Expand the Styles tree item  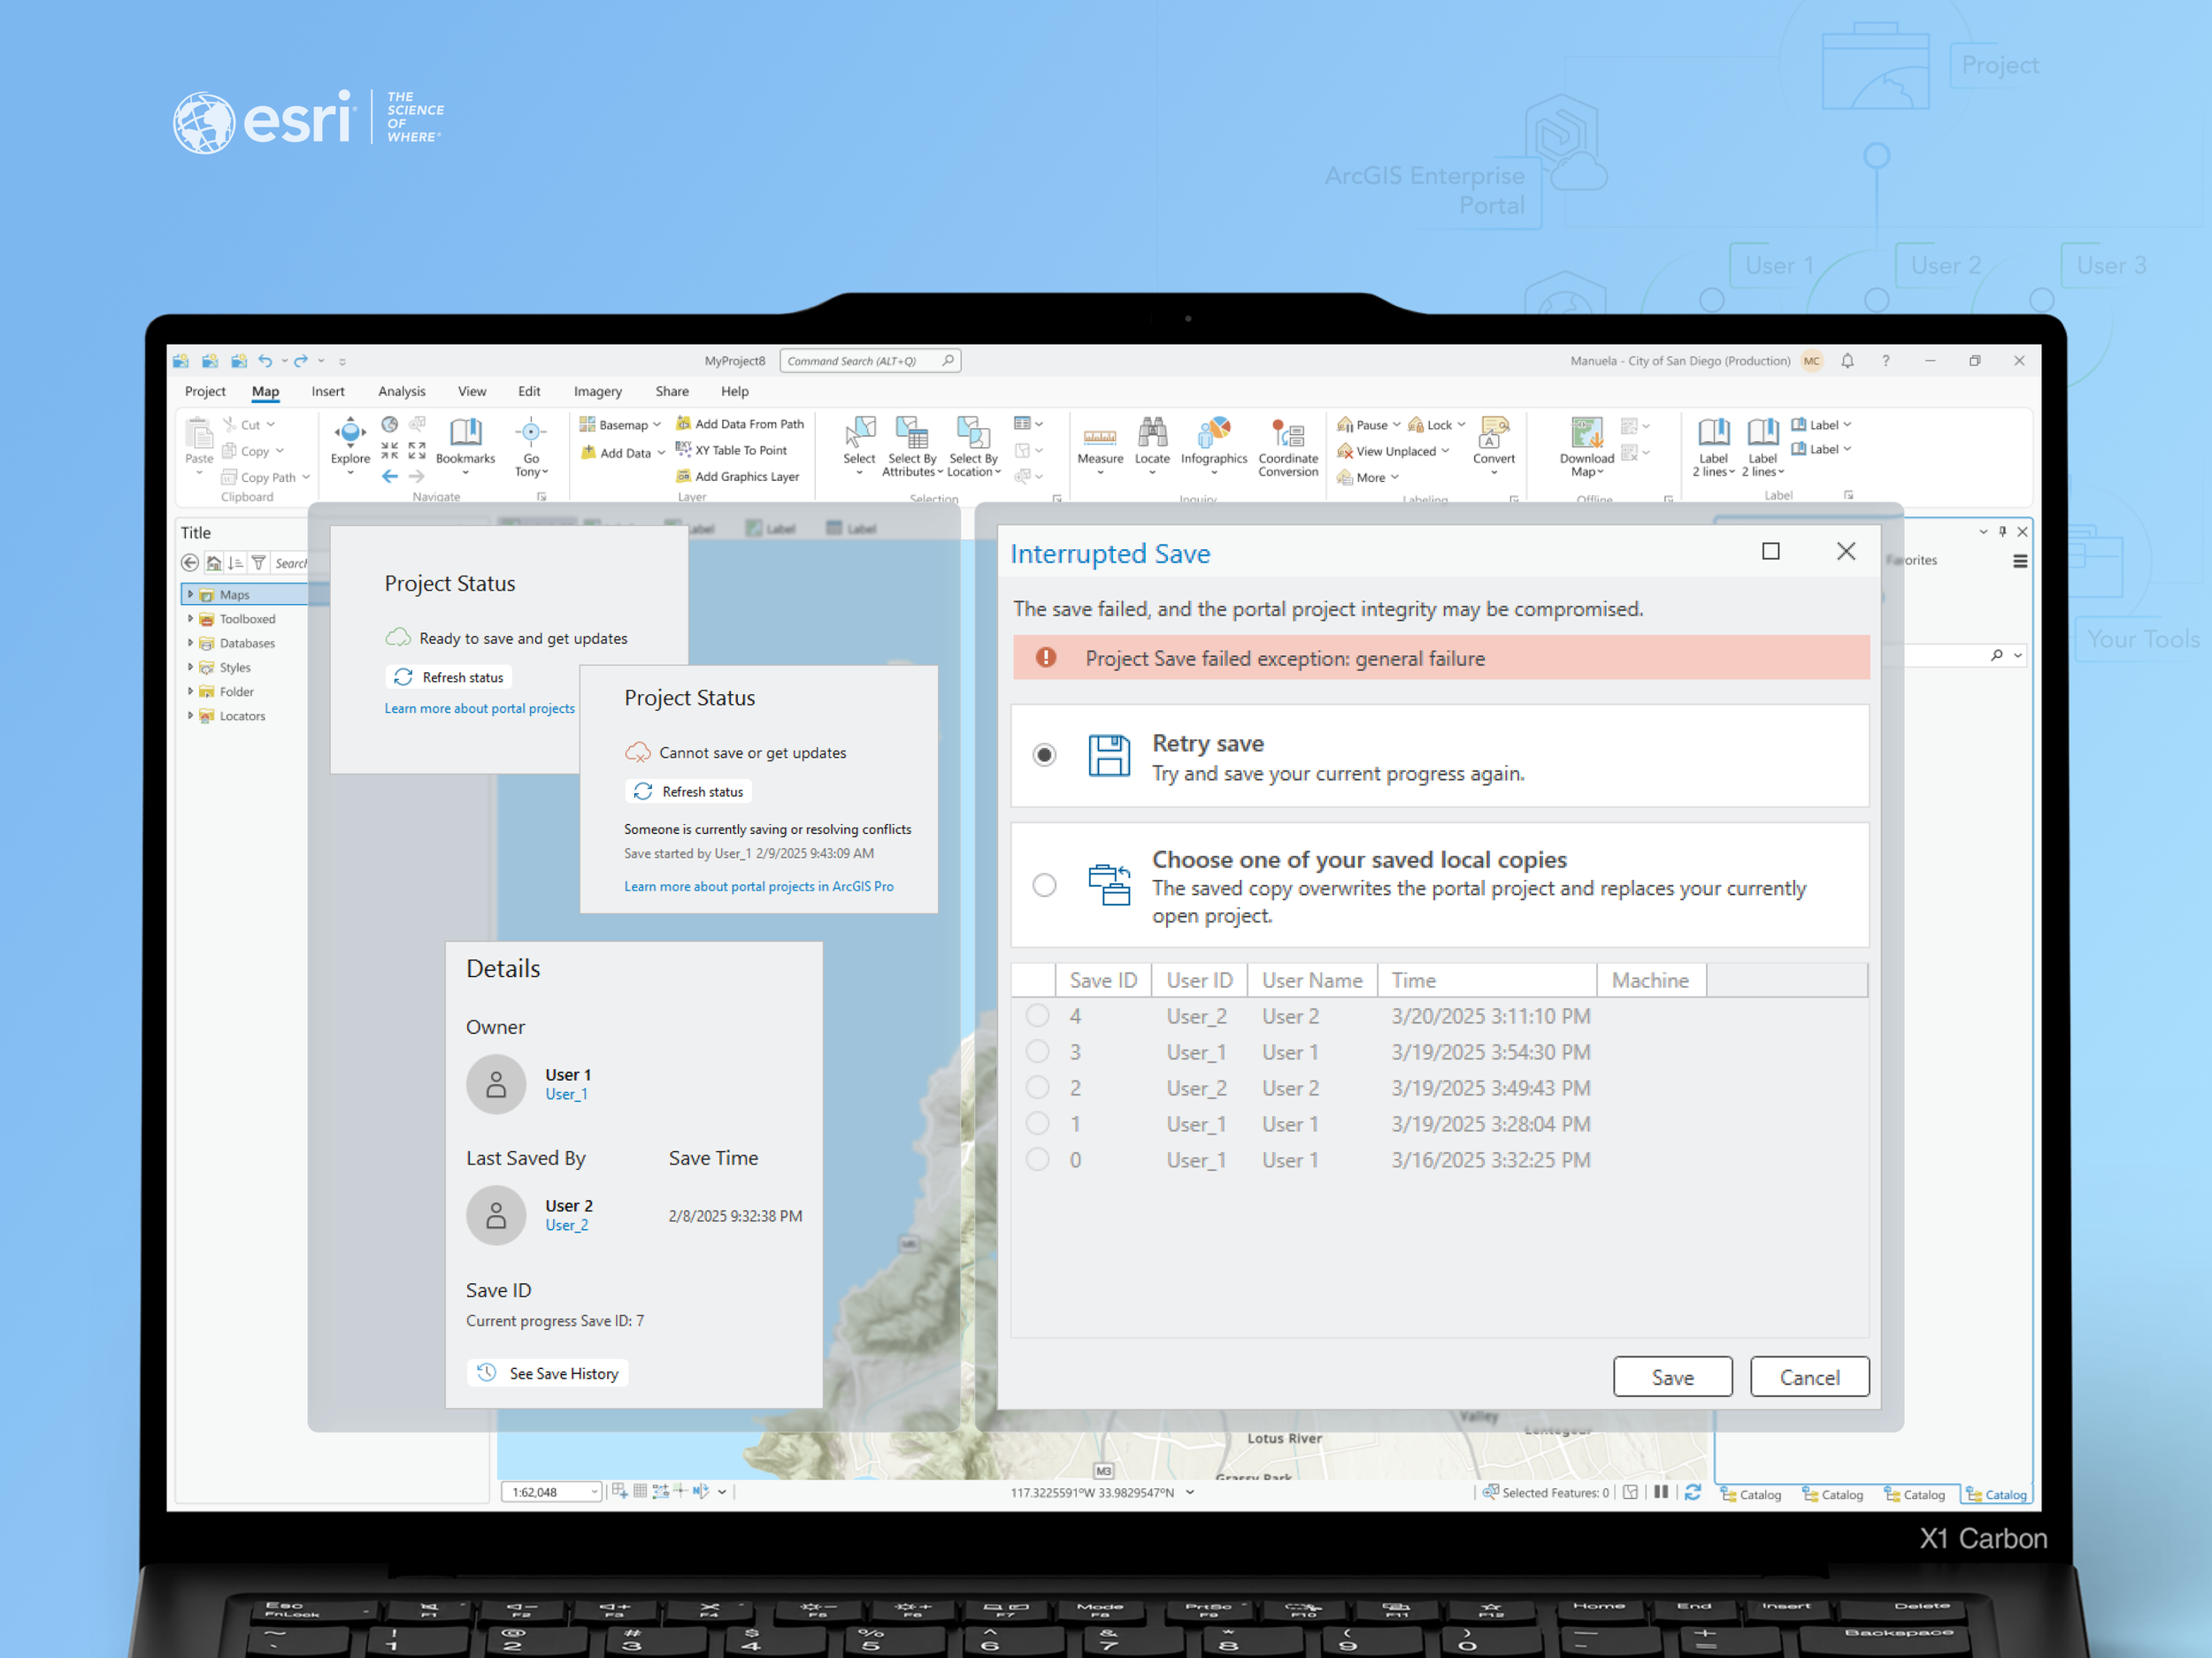point(190,667)
